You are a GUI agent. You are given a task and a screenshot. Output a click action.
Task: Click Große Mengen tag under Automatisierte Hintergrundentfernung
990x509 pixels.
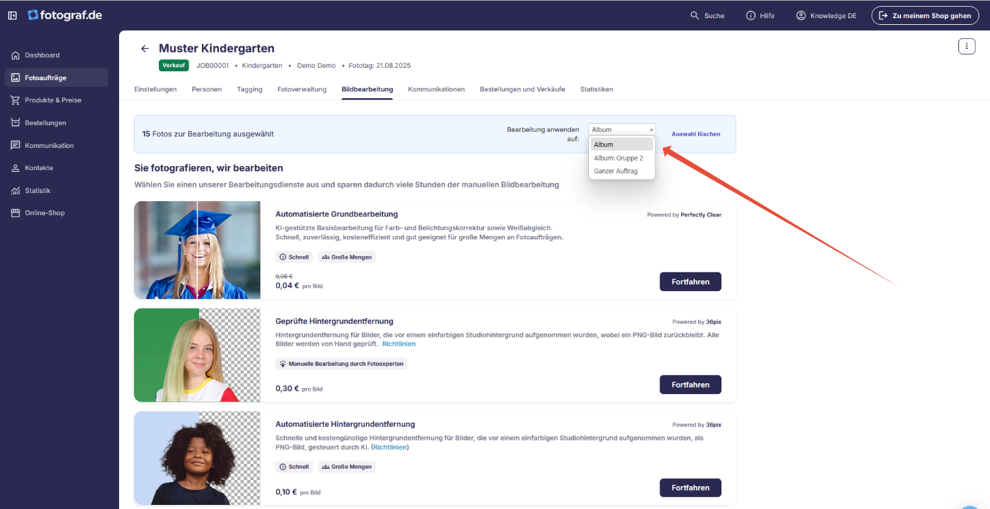tap(347, 467)
